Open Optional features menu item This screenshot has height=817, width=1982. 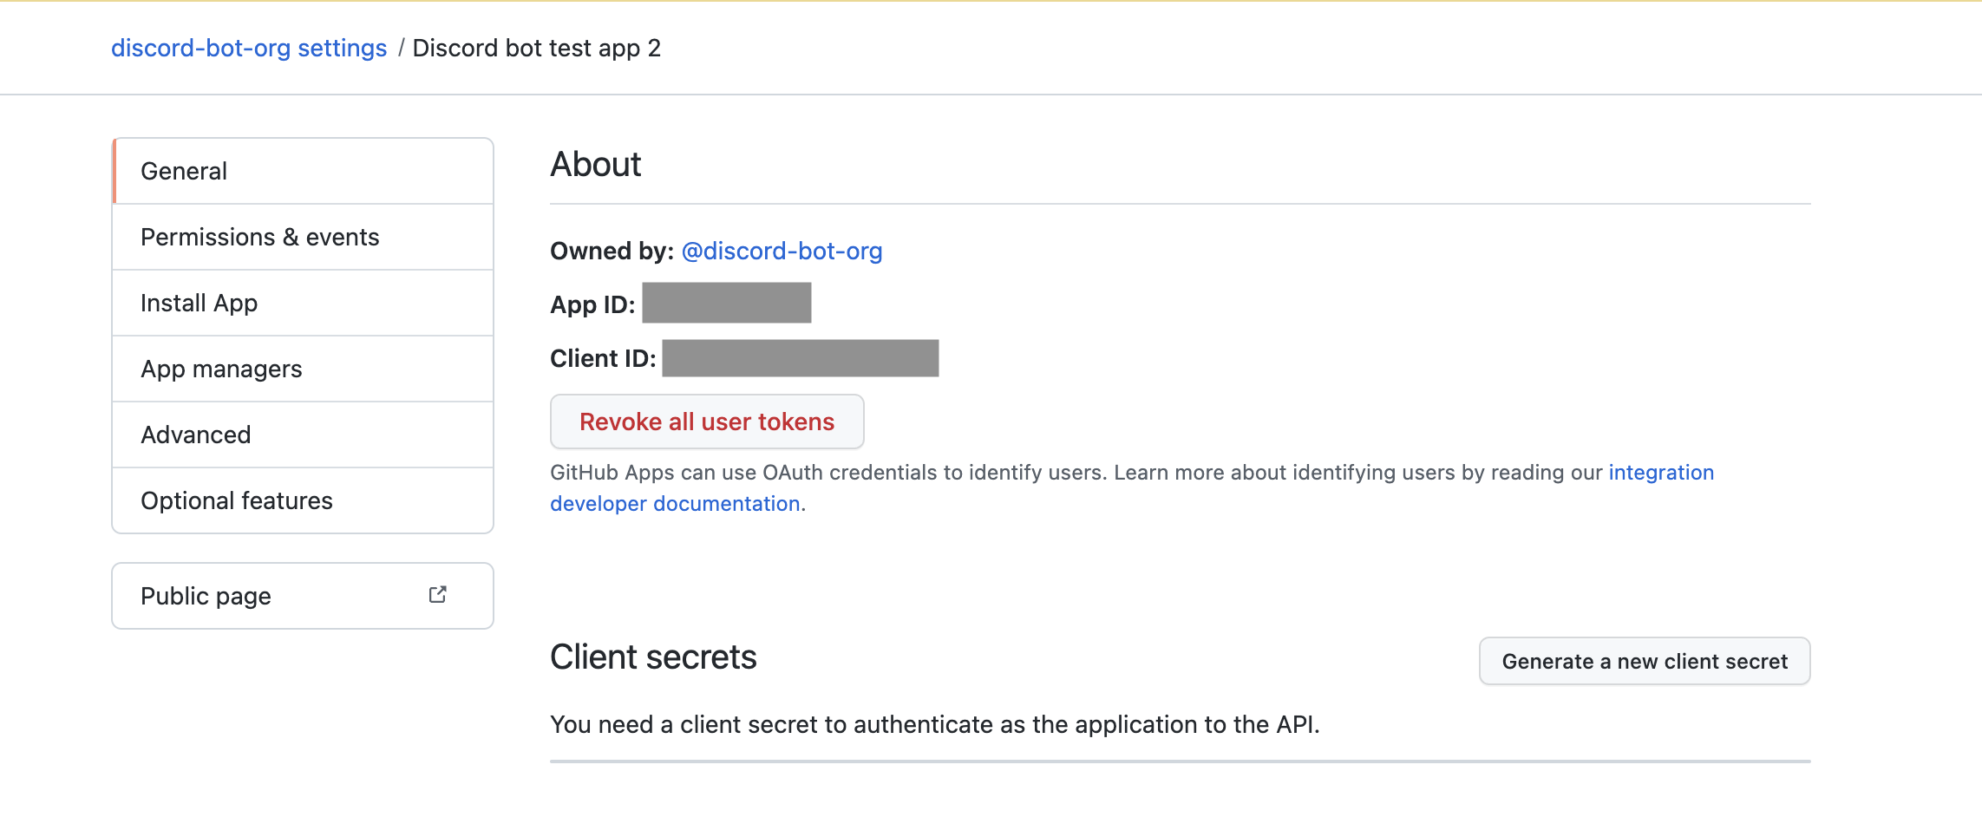pyautogui.click(x=303, y=500)
